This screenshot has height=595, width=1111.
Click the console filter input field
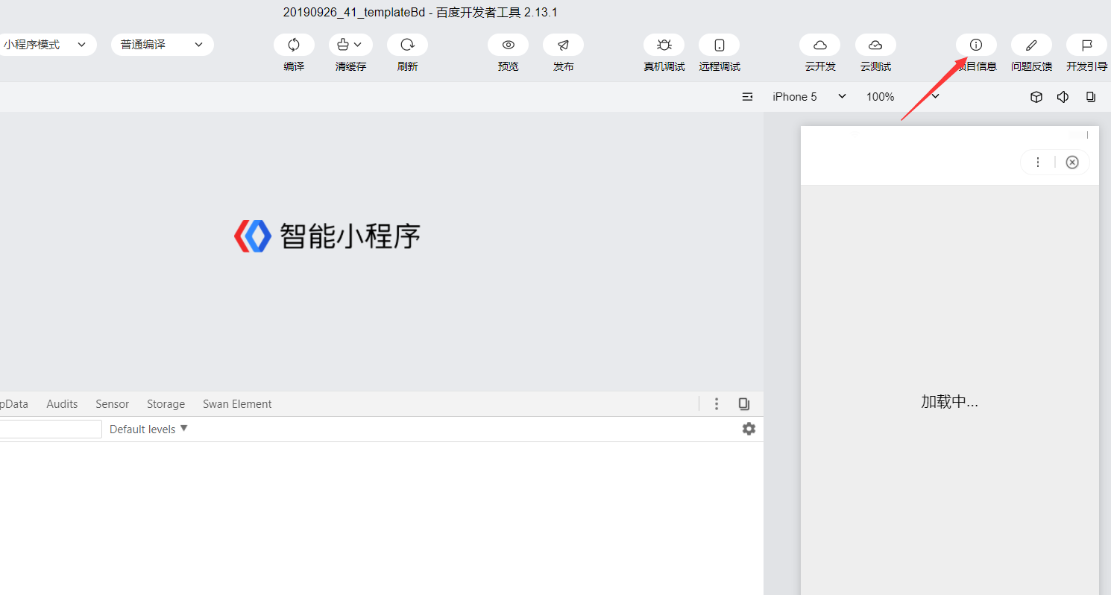coord(51,429)
